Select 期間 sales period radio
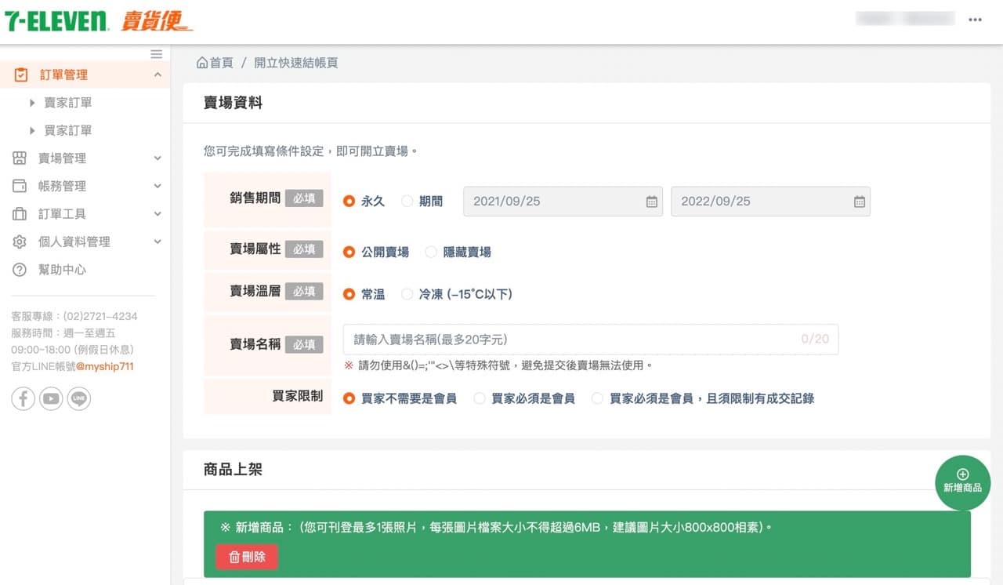 (407, 202)
